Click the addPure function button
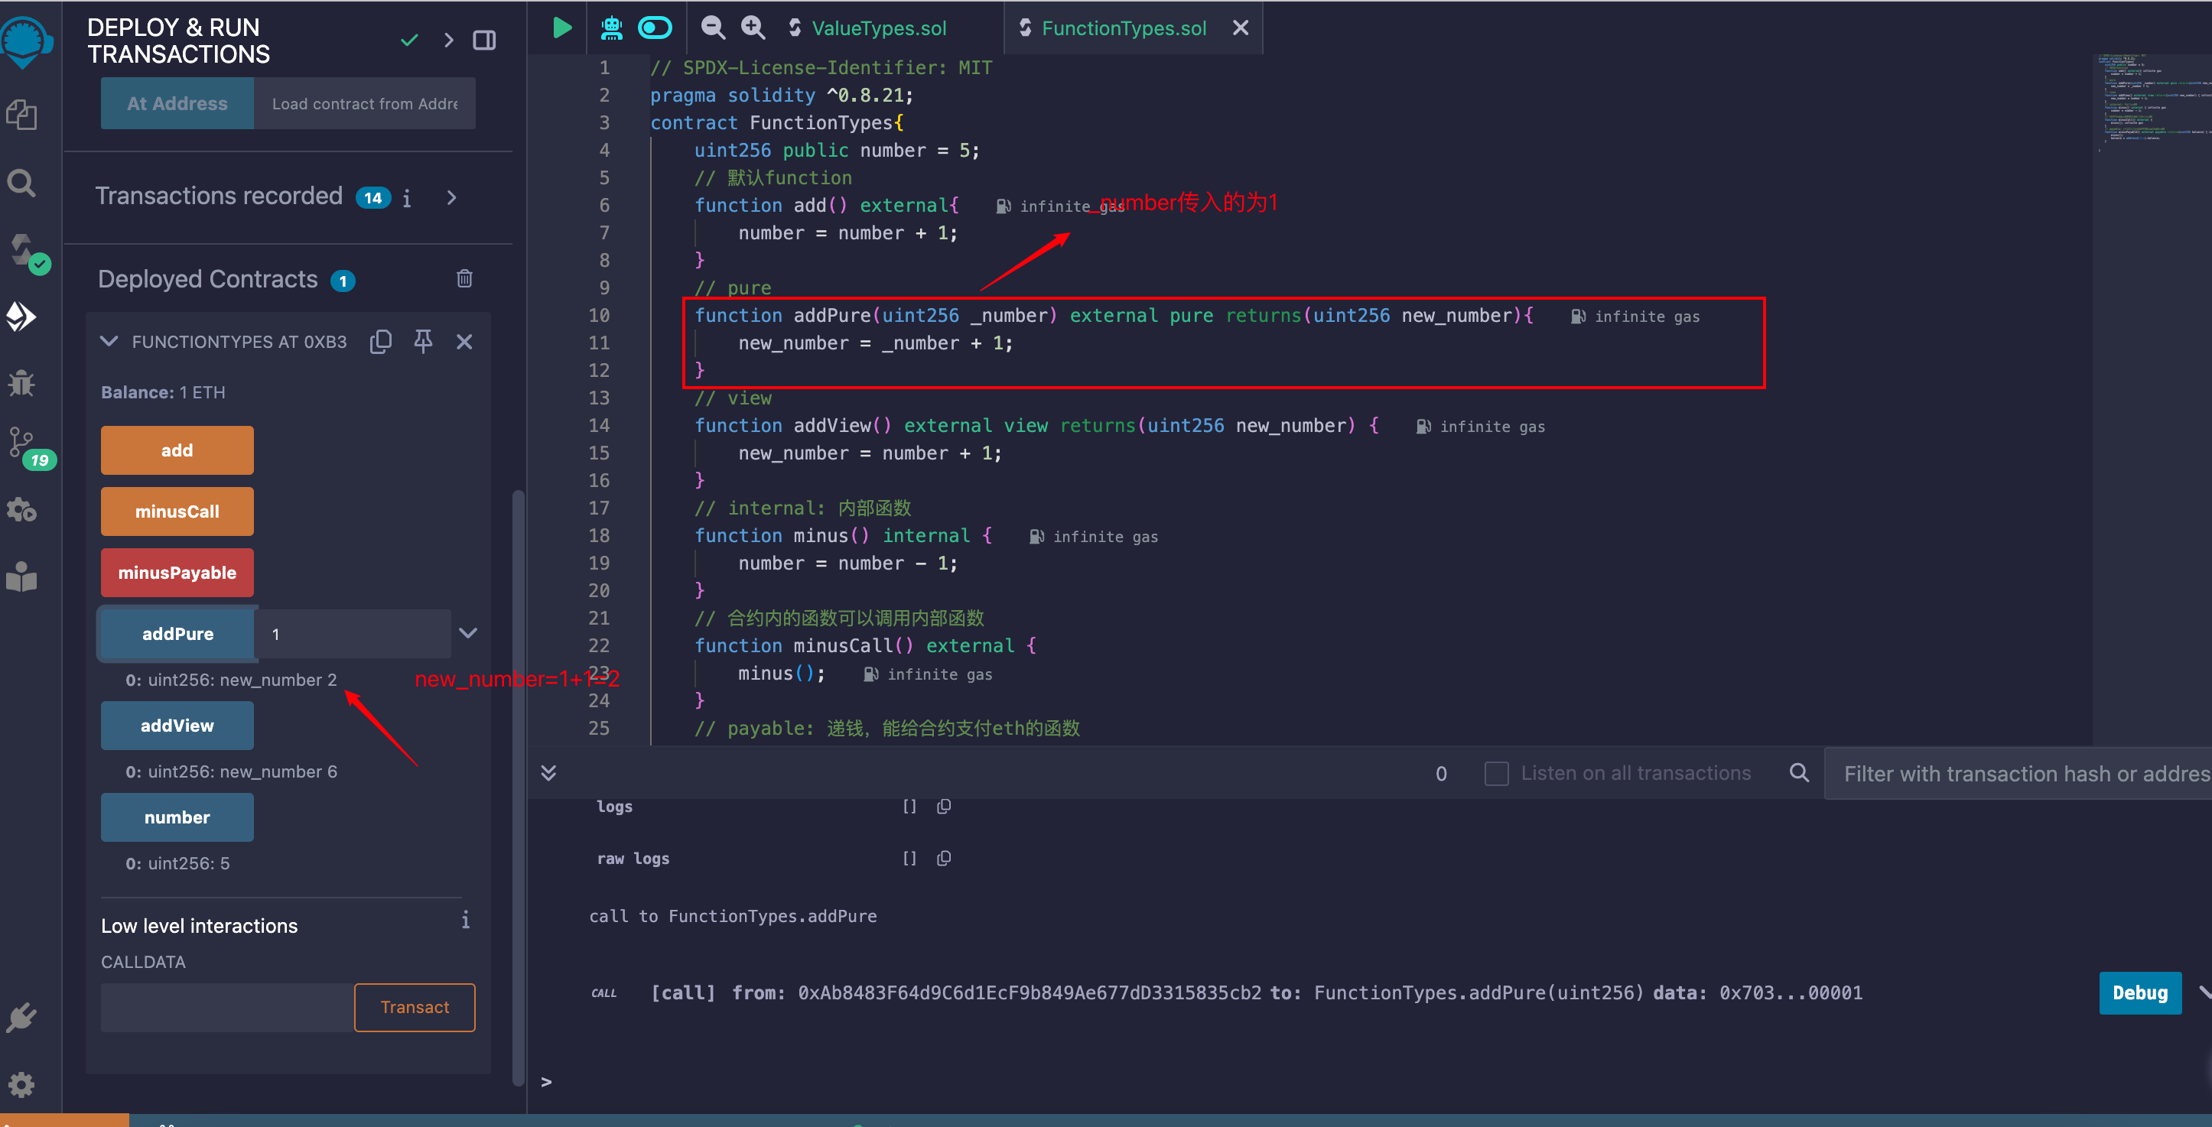 click(177, 633)
